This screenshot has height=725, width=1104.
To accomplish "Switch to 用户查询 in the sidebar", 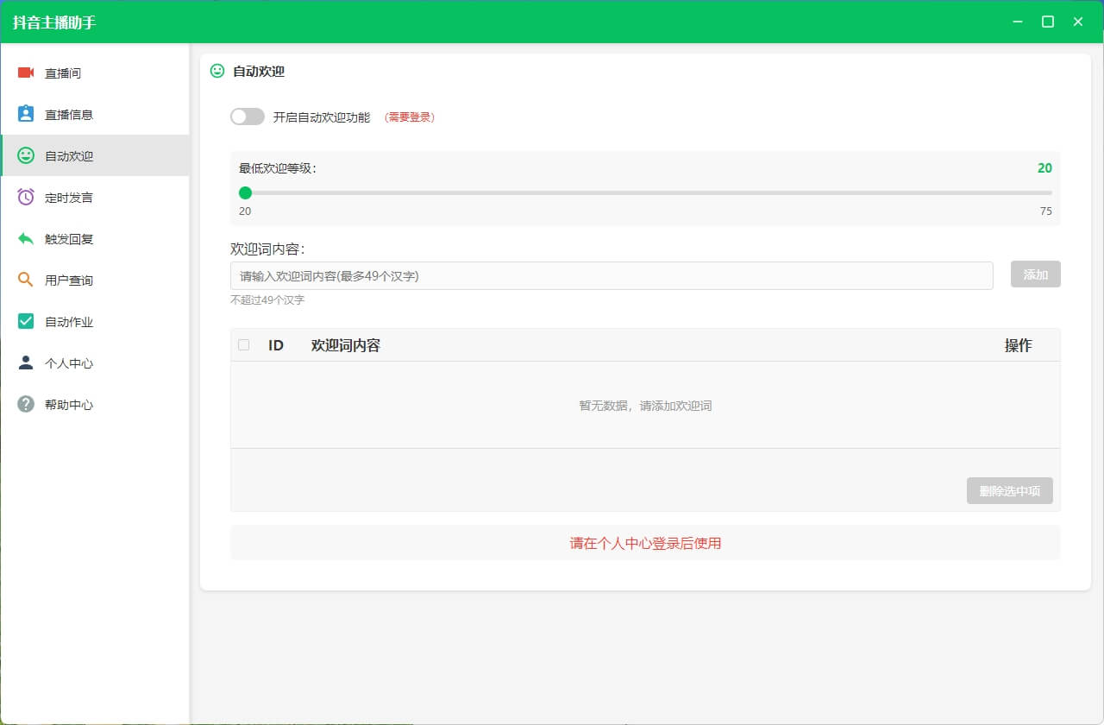I will tap(95, 281).
